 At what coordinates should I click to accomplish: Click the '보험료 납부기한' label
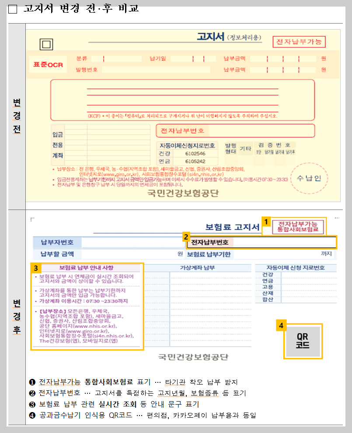[209, 254]
